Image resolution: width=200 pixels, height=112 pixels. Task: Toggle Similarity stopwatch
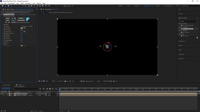pos(4,30)
